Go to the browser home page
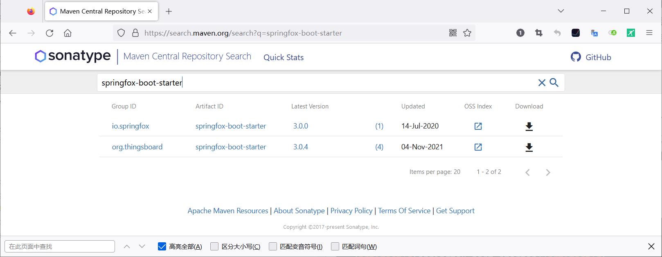The width and height of the screenshot is (662, 257). (68, 33)
